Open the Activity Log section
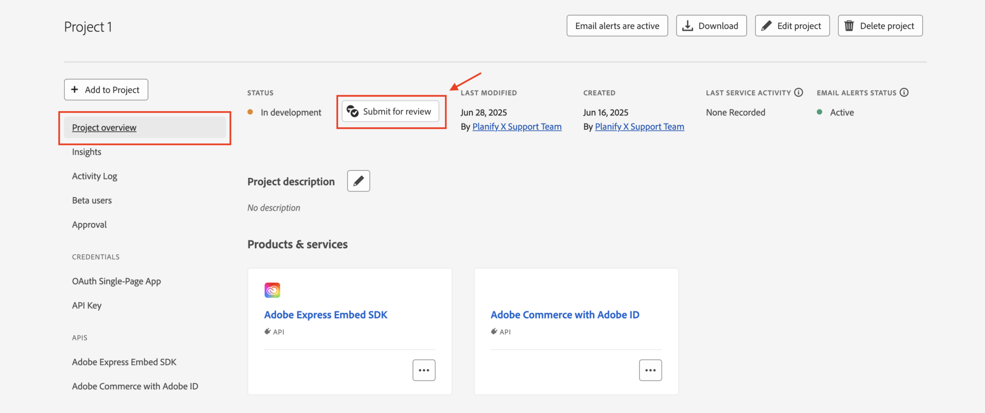The width and height of the screenshot is (985, 413). click(x=95, y=176)
